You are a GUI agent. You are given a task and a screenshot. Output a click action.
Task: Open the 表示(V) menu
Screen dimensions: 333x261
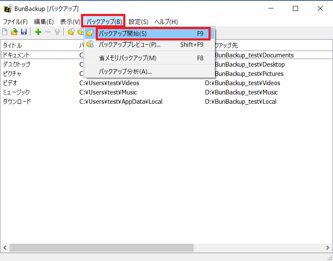tap(70, 22)
